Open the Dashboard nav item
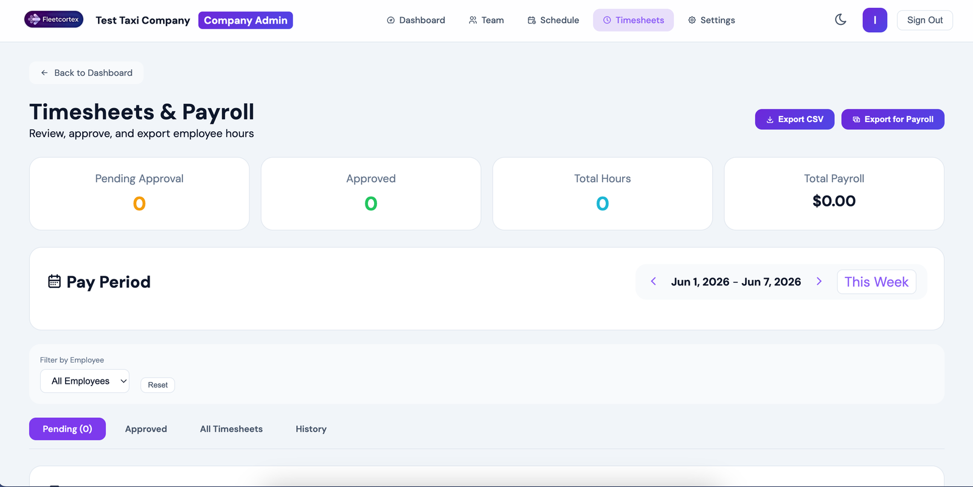 point(416,20)
